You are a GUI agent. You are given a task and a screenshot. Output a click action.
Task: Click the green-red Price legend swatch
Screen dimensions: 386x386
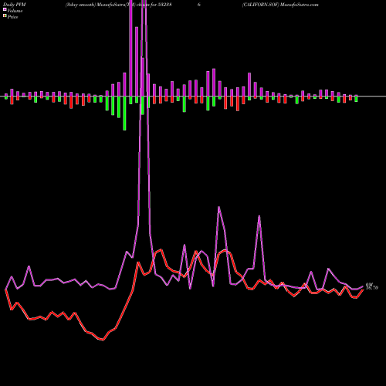coord(5,16)
